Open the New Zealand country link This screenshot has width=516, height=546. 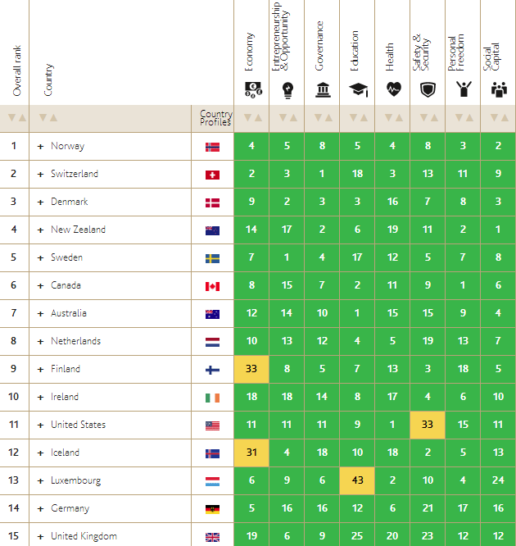78,230
